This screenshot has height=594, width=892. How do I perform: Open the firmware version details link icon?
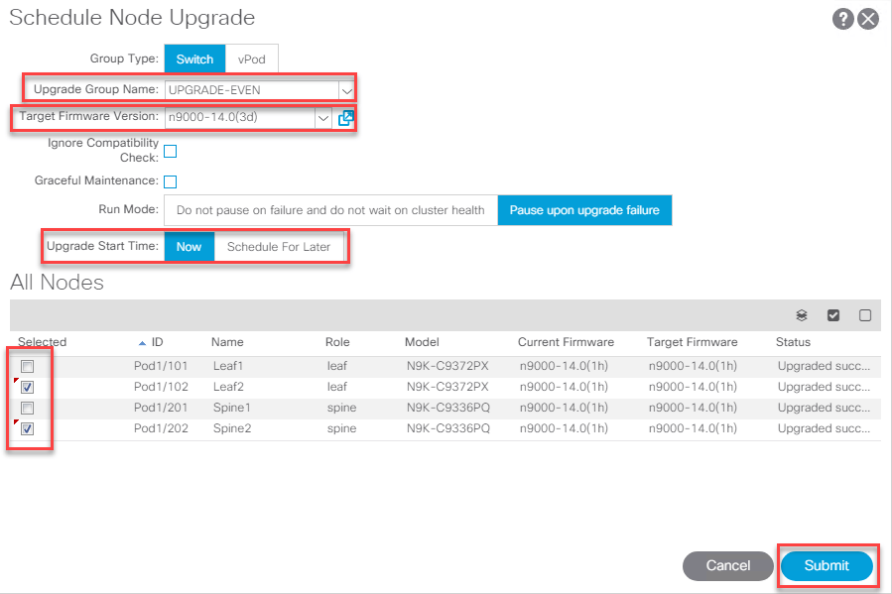click(345, 118)
